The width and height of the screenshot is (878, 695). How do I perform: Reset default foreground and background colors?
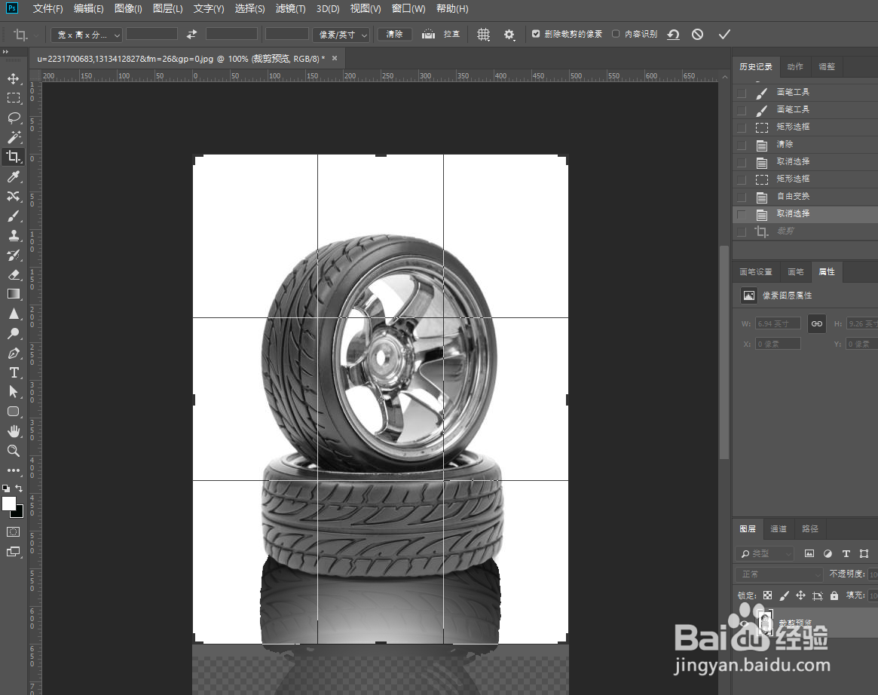(x=5, y=488)
